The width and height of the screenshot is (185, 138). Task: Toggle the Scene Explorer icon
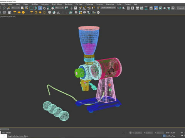tap(128, 8)
